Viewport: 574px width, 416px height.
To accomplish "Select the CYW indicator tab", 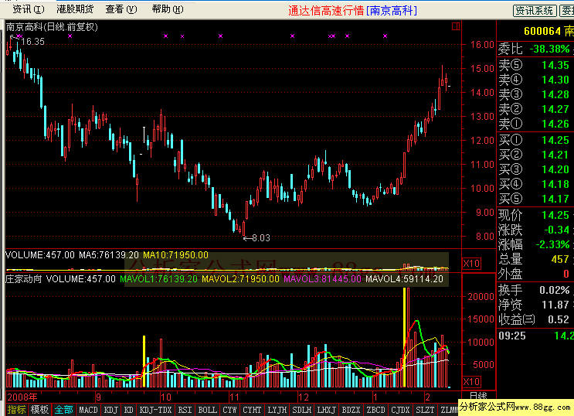I will [229, 410].
